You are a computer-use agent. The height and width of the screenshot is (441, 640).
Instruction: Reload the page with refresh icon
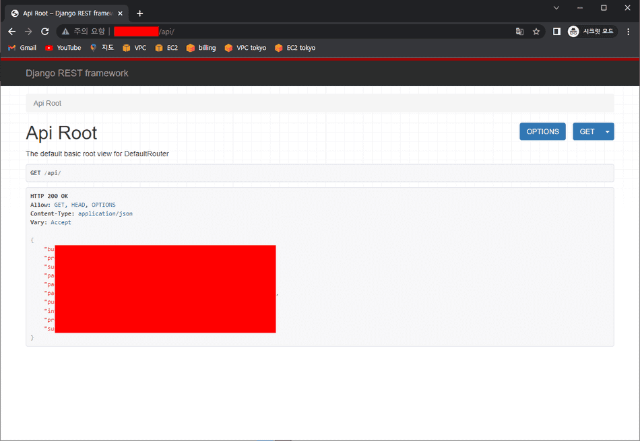45,32
